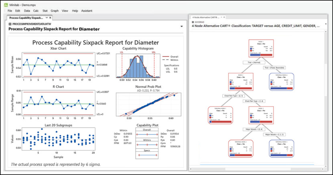Open the Graph menu
The height and width of the screenshot is (175, 333).
[55, 11]
